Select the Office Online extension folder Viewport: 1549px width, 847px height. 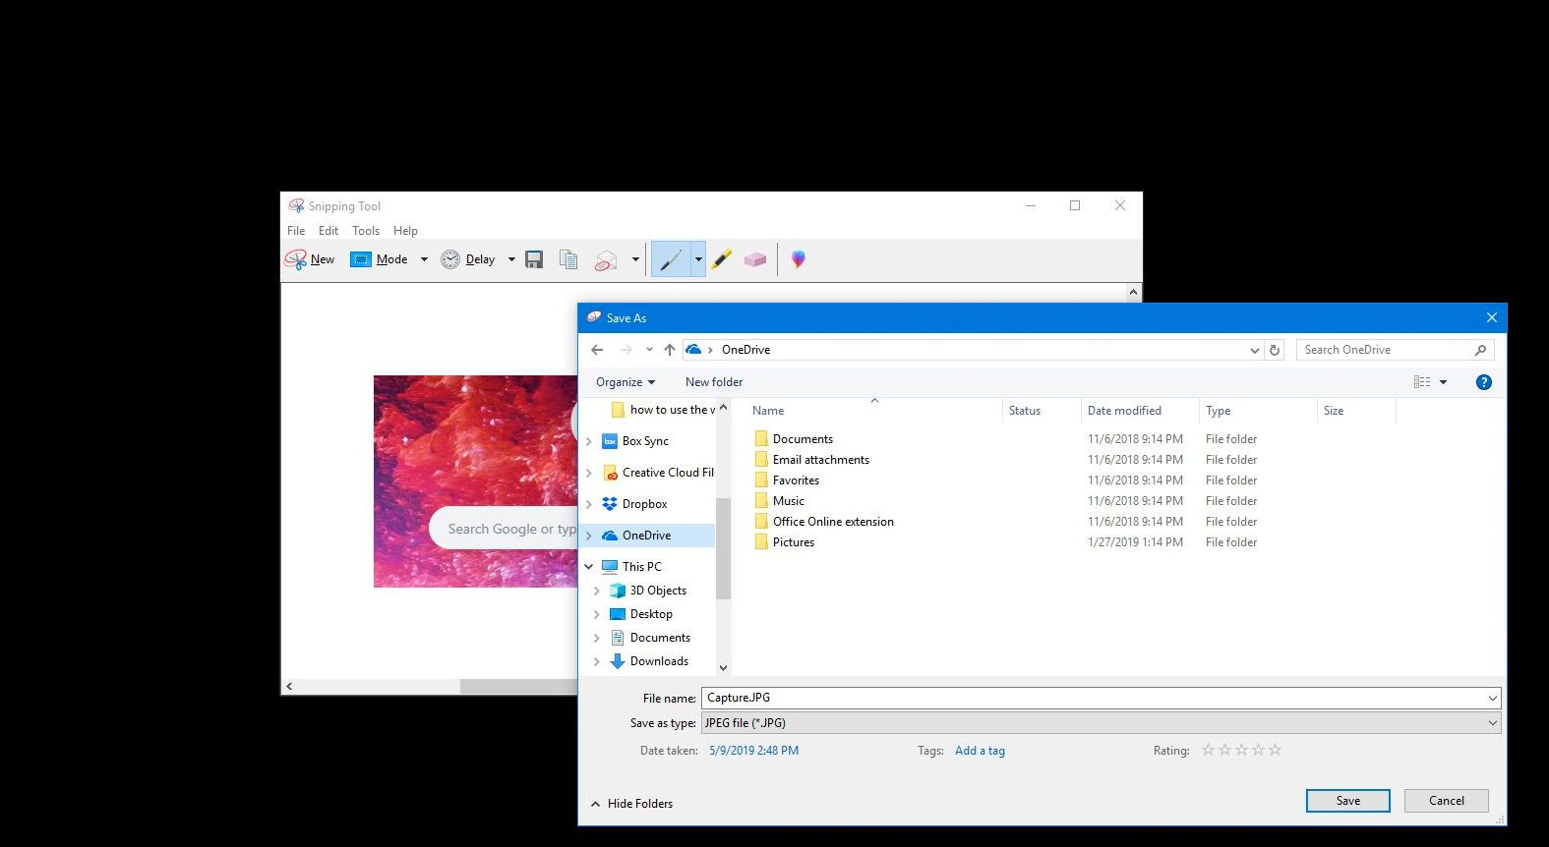[x=824, y=522]
